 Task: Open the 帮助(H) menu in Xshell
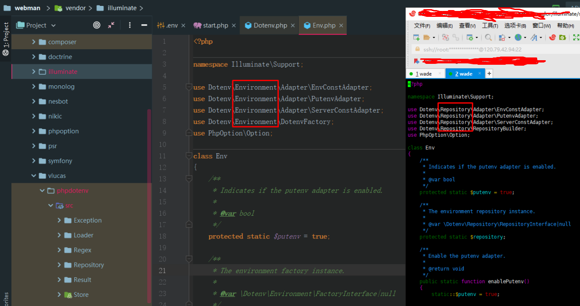(565, 26)
